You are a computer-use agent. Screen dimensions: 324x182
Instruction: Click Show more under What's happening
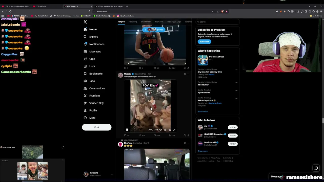point(202,111)
